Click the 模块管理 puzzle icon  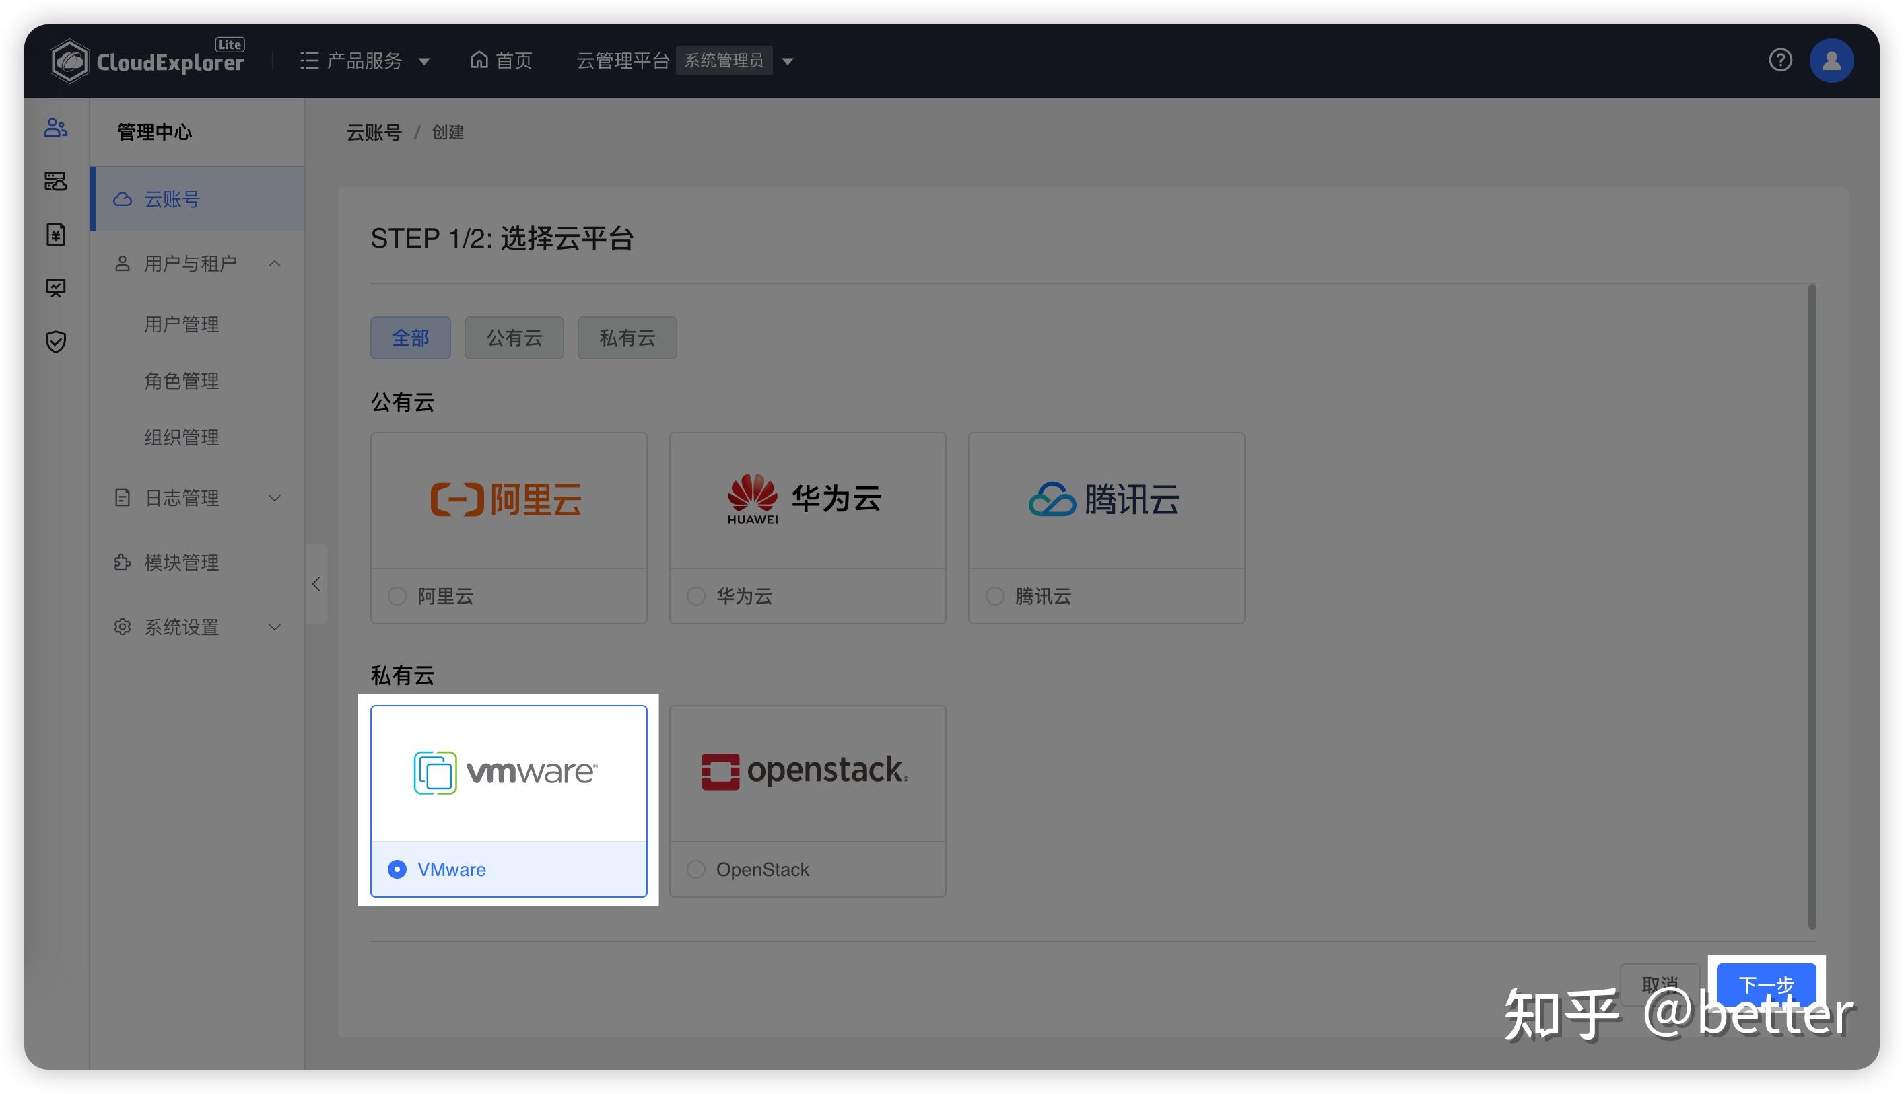pos(123,562)
